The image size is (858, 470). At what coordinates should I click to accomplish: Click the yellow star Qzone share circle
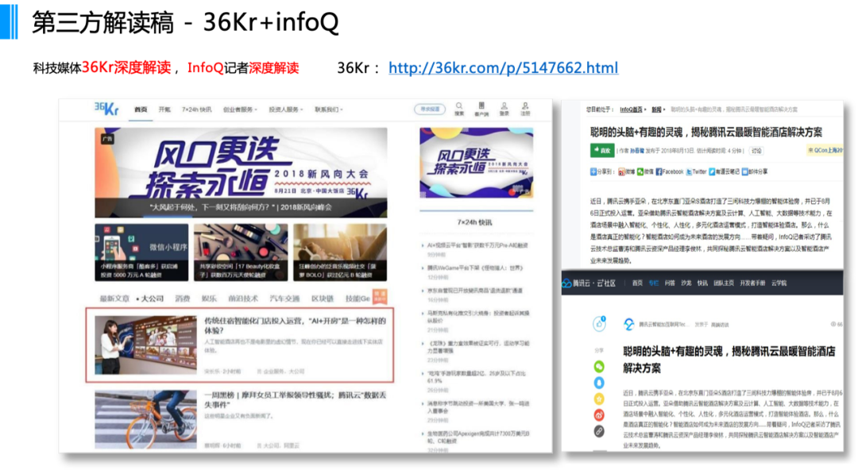pyautogui.click(x=599, y=399)
